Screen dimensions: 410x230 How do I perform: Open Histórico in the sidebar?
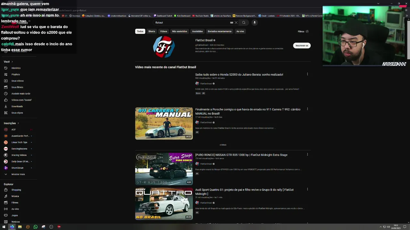point(16,68)
